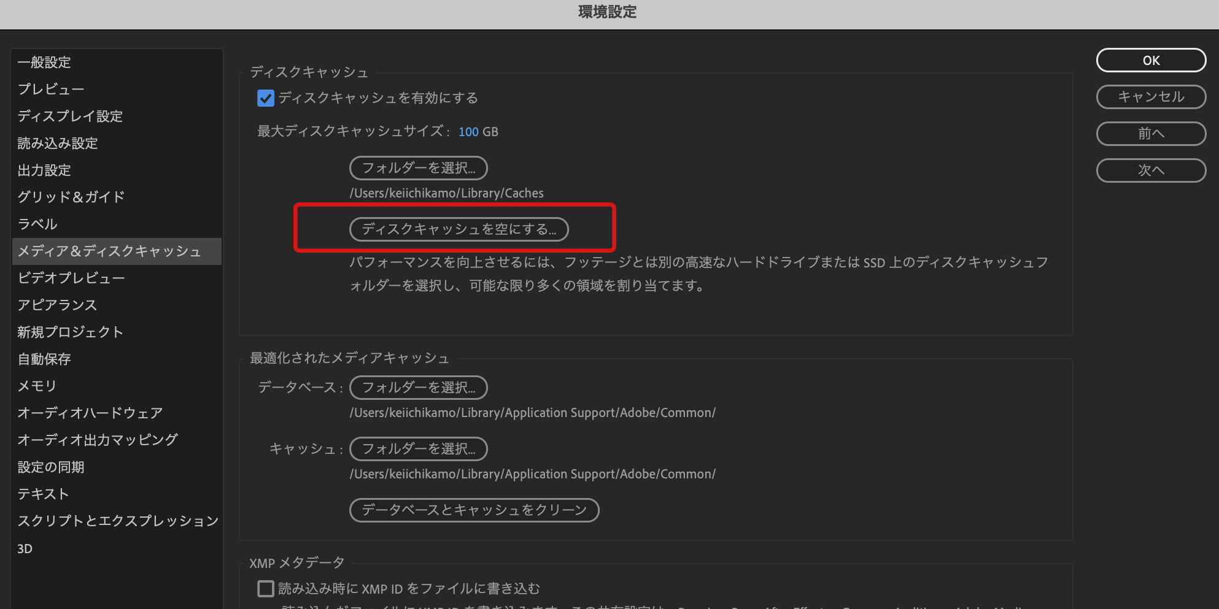Screen dimensions: 1219x609
Task: Select the 設定の同期 category
Action: (50, 467)
